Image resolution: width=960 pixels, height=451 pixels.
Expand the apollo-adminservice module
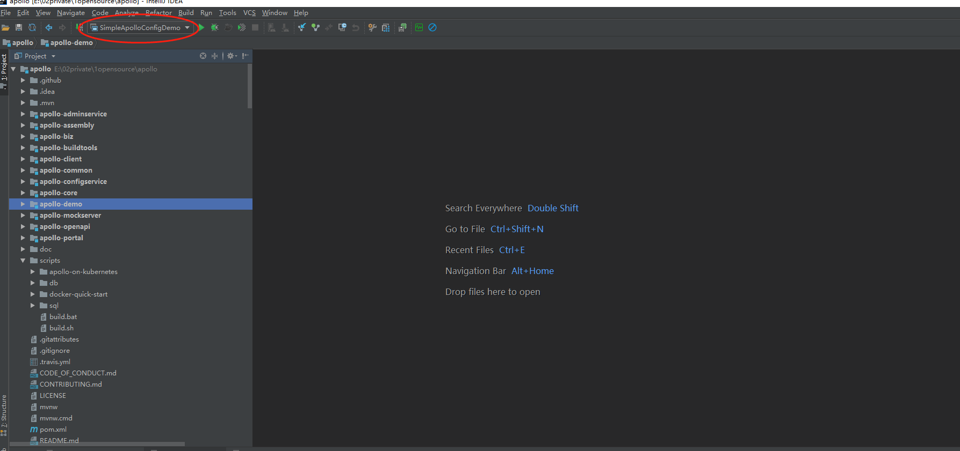(x=23, y=114)
